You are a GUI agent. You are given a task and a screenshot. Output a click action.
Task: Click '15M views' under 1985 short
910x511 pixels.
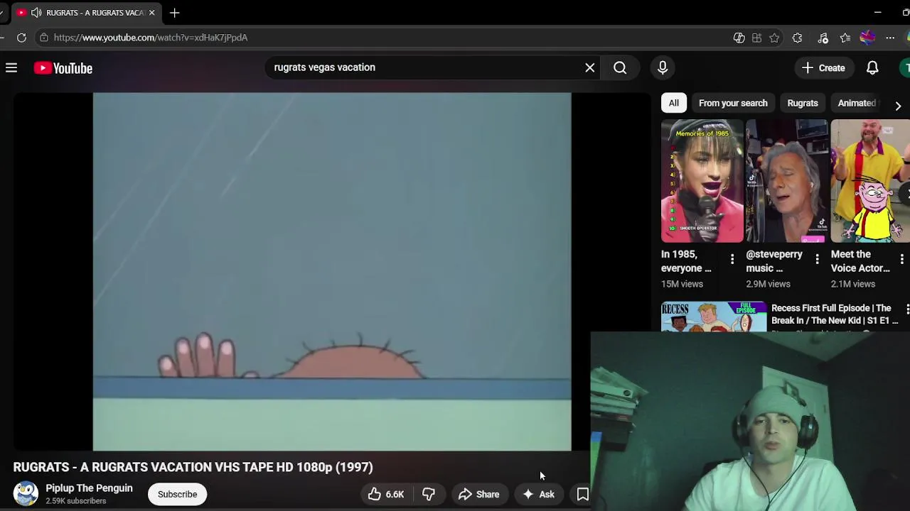682,284
